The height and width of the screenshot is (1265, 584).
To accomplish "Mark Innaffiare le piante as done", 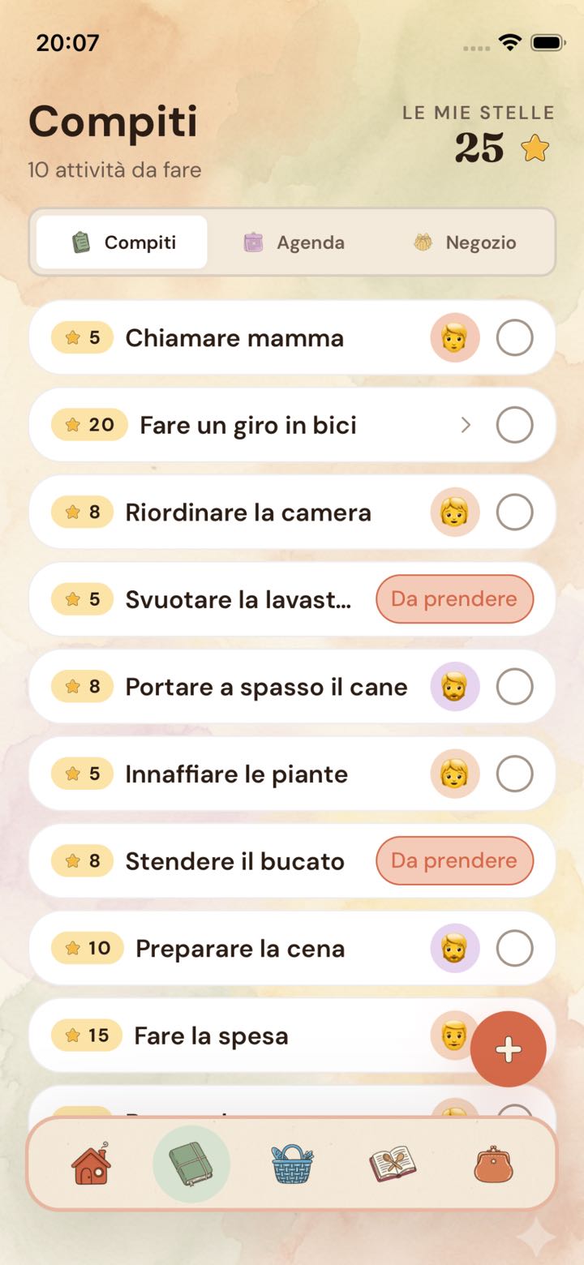I will tap(514, 774).
